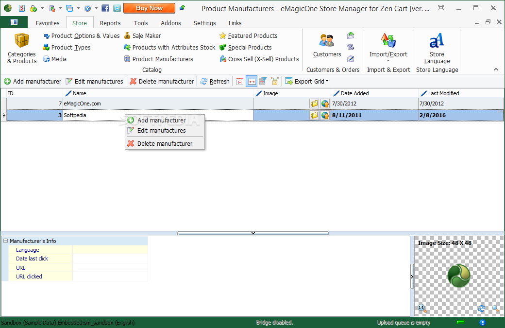Upload image from web for Softpedia row

[x=325, y=115]
